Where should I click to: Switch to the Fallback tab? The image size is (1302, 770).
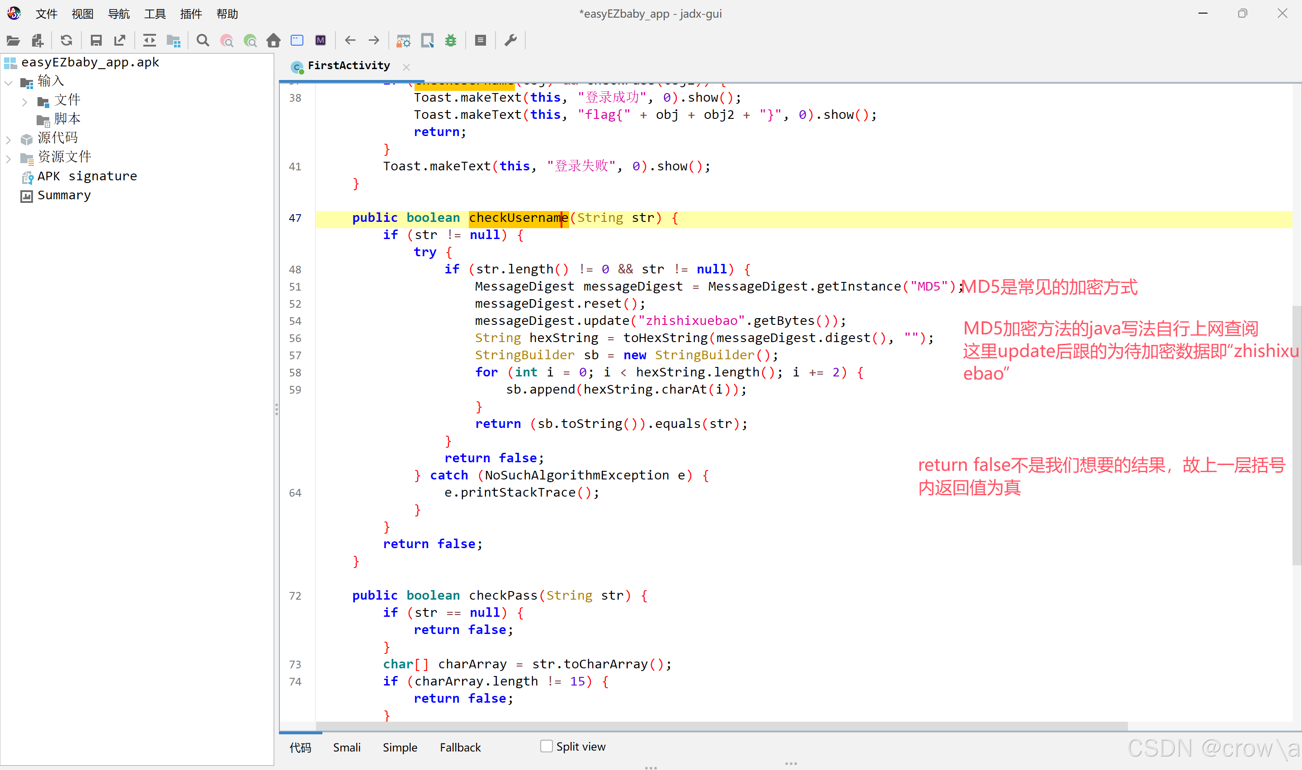(x=460, y=747)
